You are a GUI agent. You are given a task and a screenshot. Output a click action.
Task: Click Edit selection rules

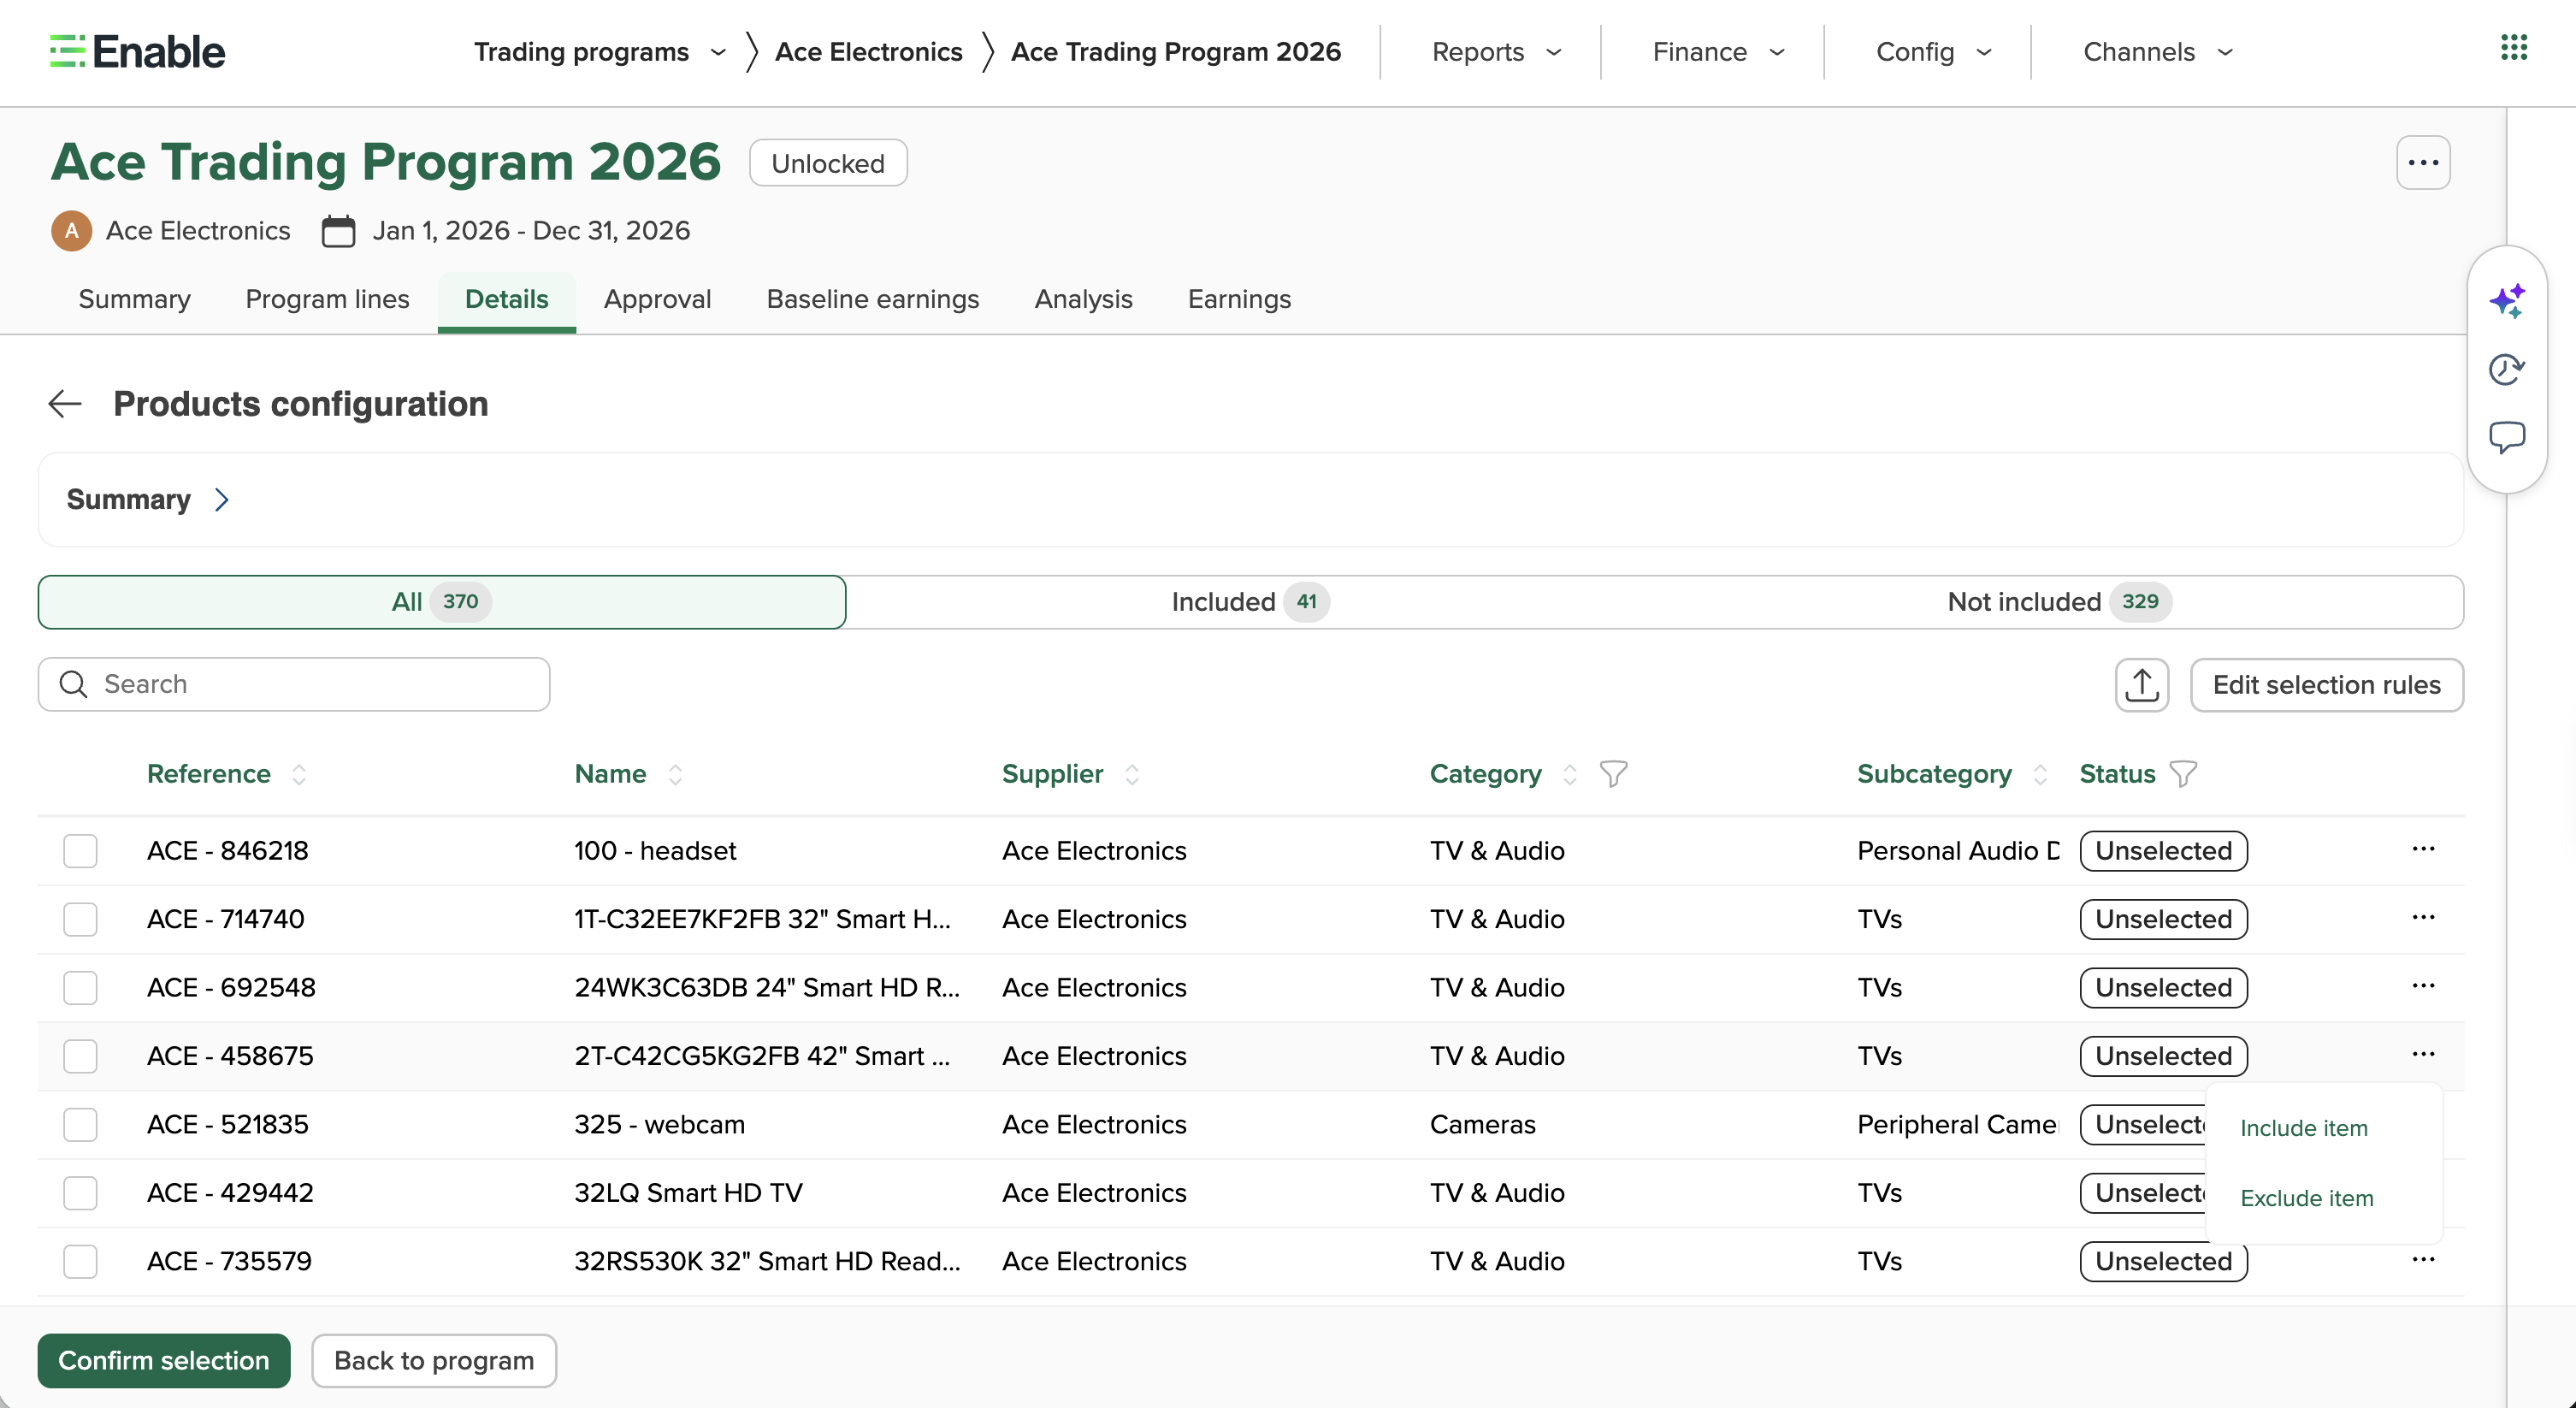click(x=2326, y=685)
